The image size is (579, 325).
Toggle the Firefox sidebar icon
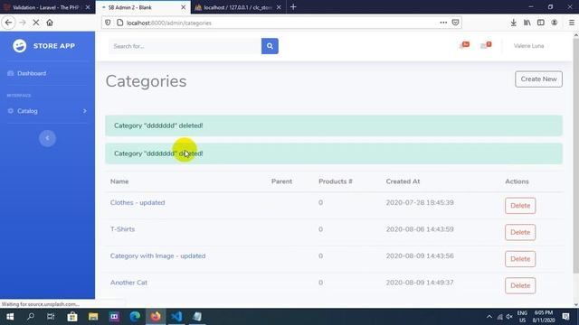click(x=541, y=23)
